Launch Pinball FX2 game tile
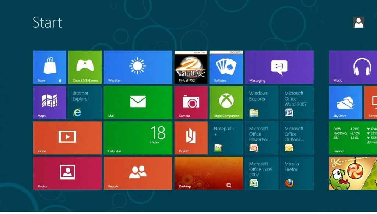Viewport: 377px width, 214px height. pos(191,67)
